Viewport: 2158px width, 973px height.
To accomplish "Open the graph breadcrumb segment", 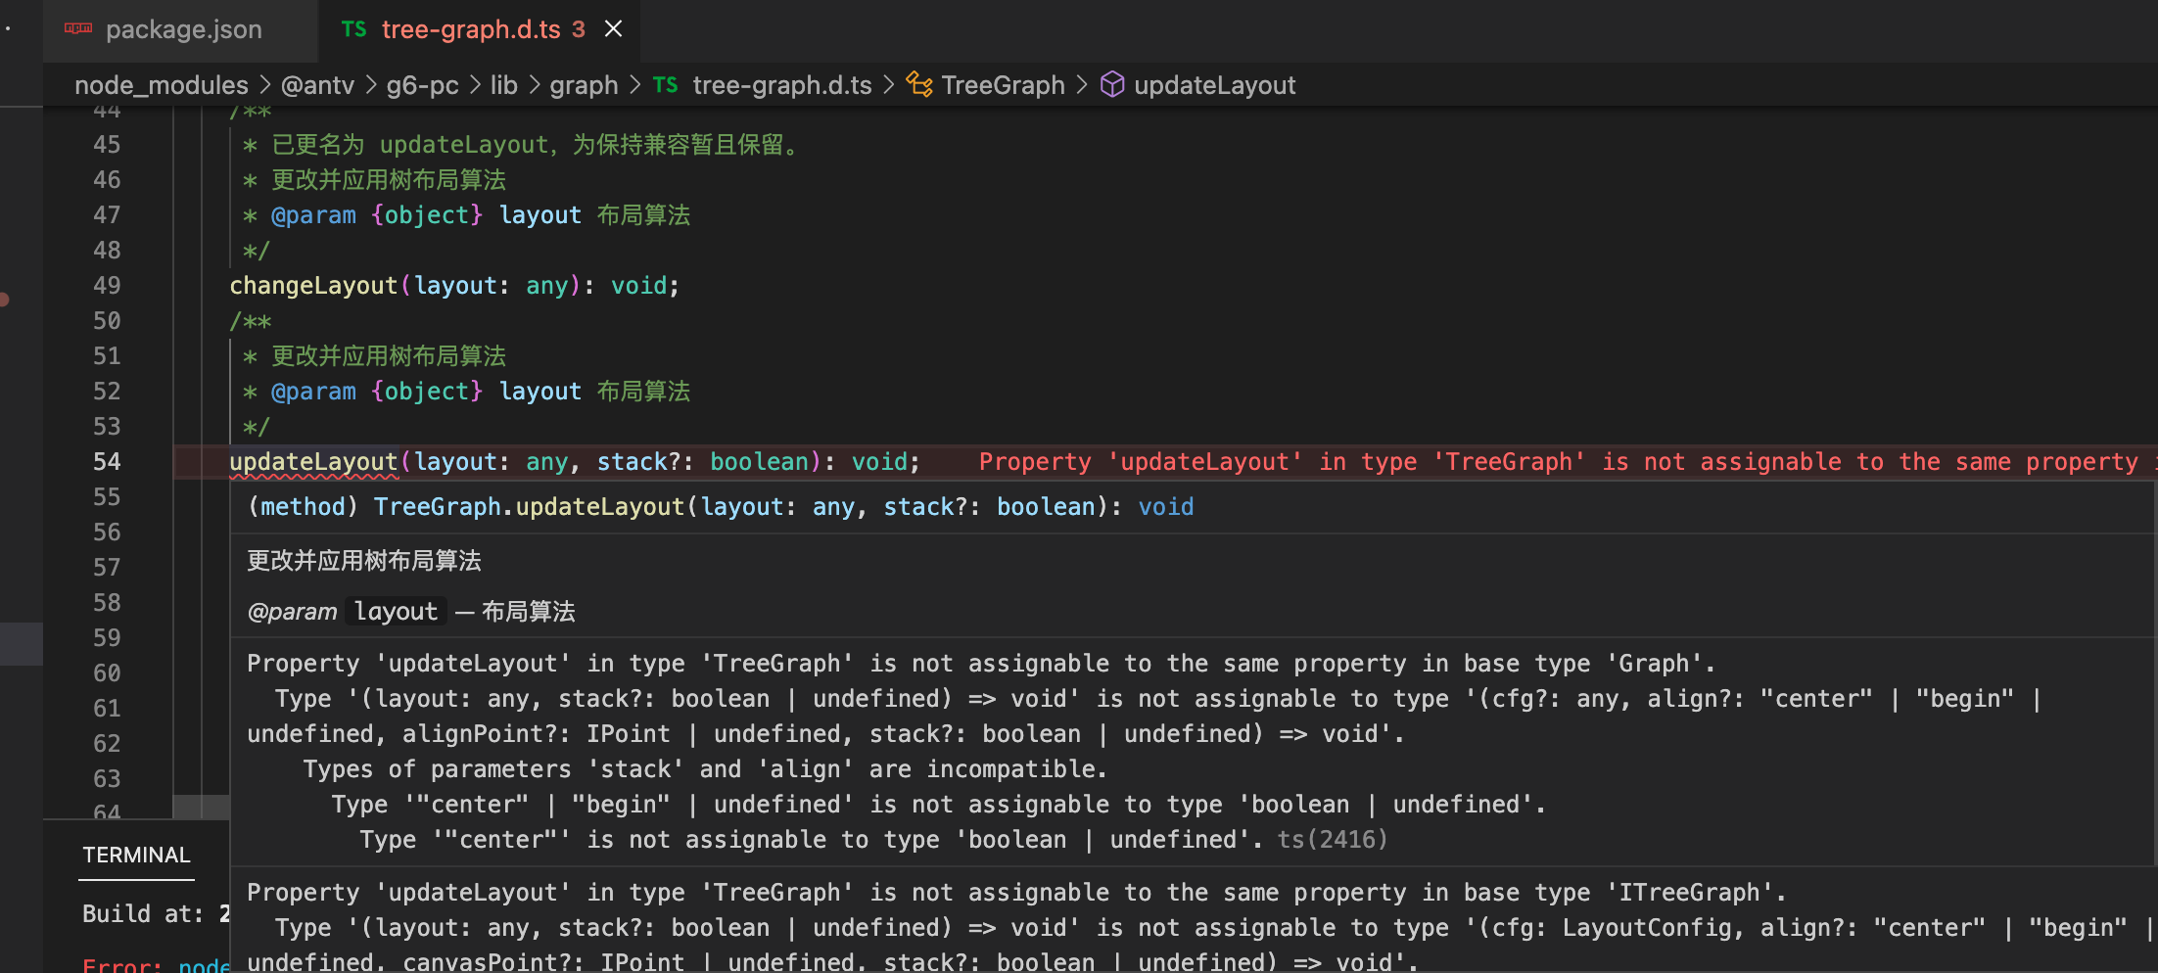I will click(584, 85).
